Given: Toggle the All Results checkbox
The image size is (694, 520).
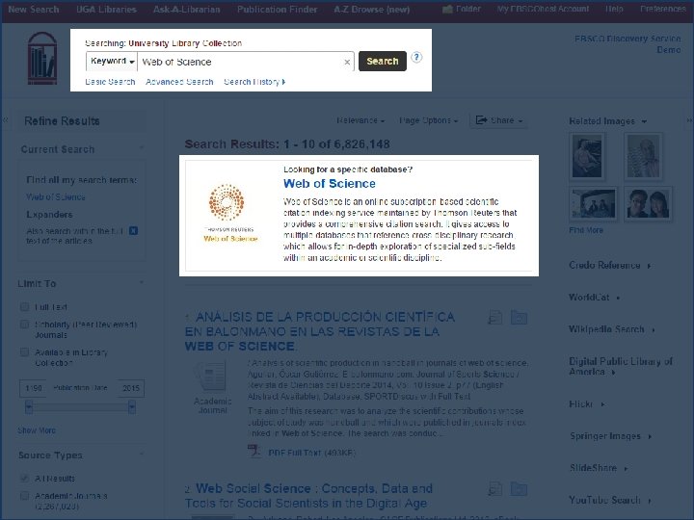Looking at the screenshot, I should (x=25, y=479).
